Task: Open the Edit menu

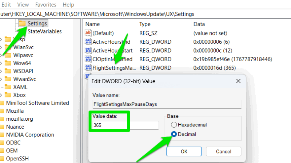Action: click(x=6, y=4)
